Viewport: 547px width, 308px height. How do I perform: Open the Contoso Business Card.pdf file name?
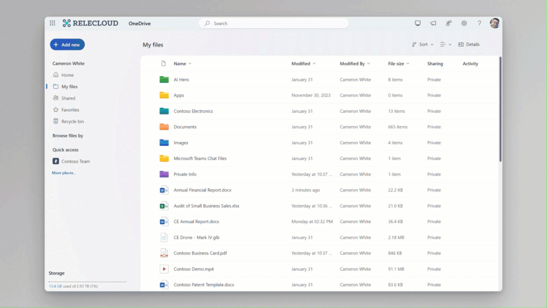(200, 253)
